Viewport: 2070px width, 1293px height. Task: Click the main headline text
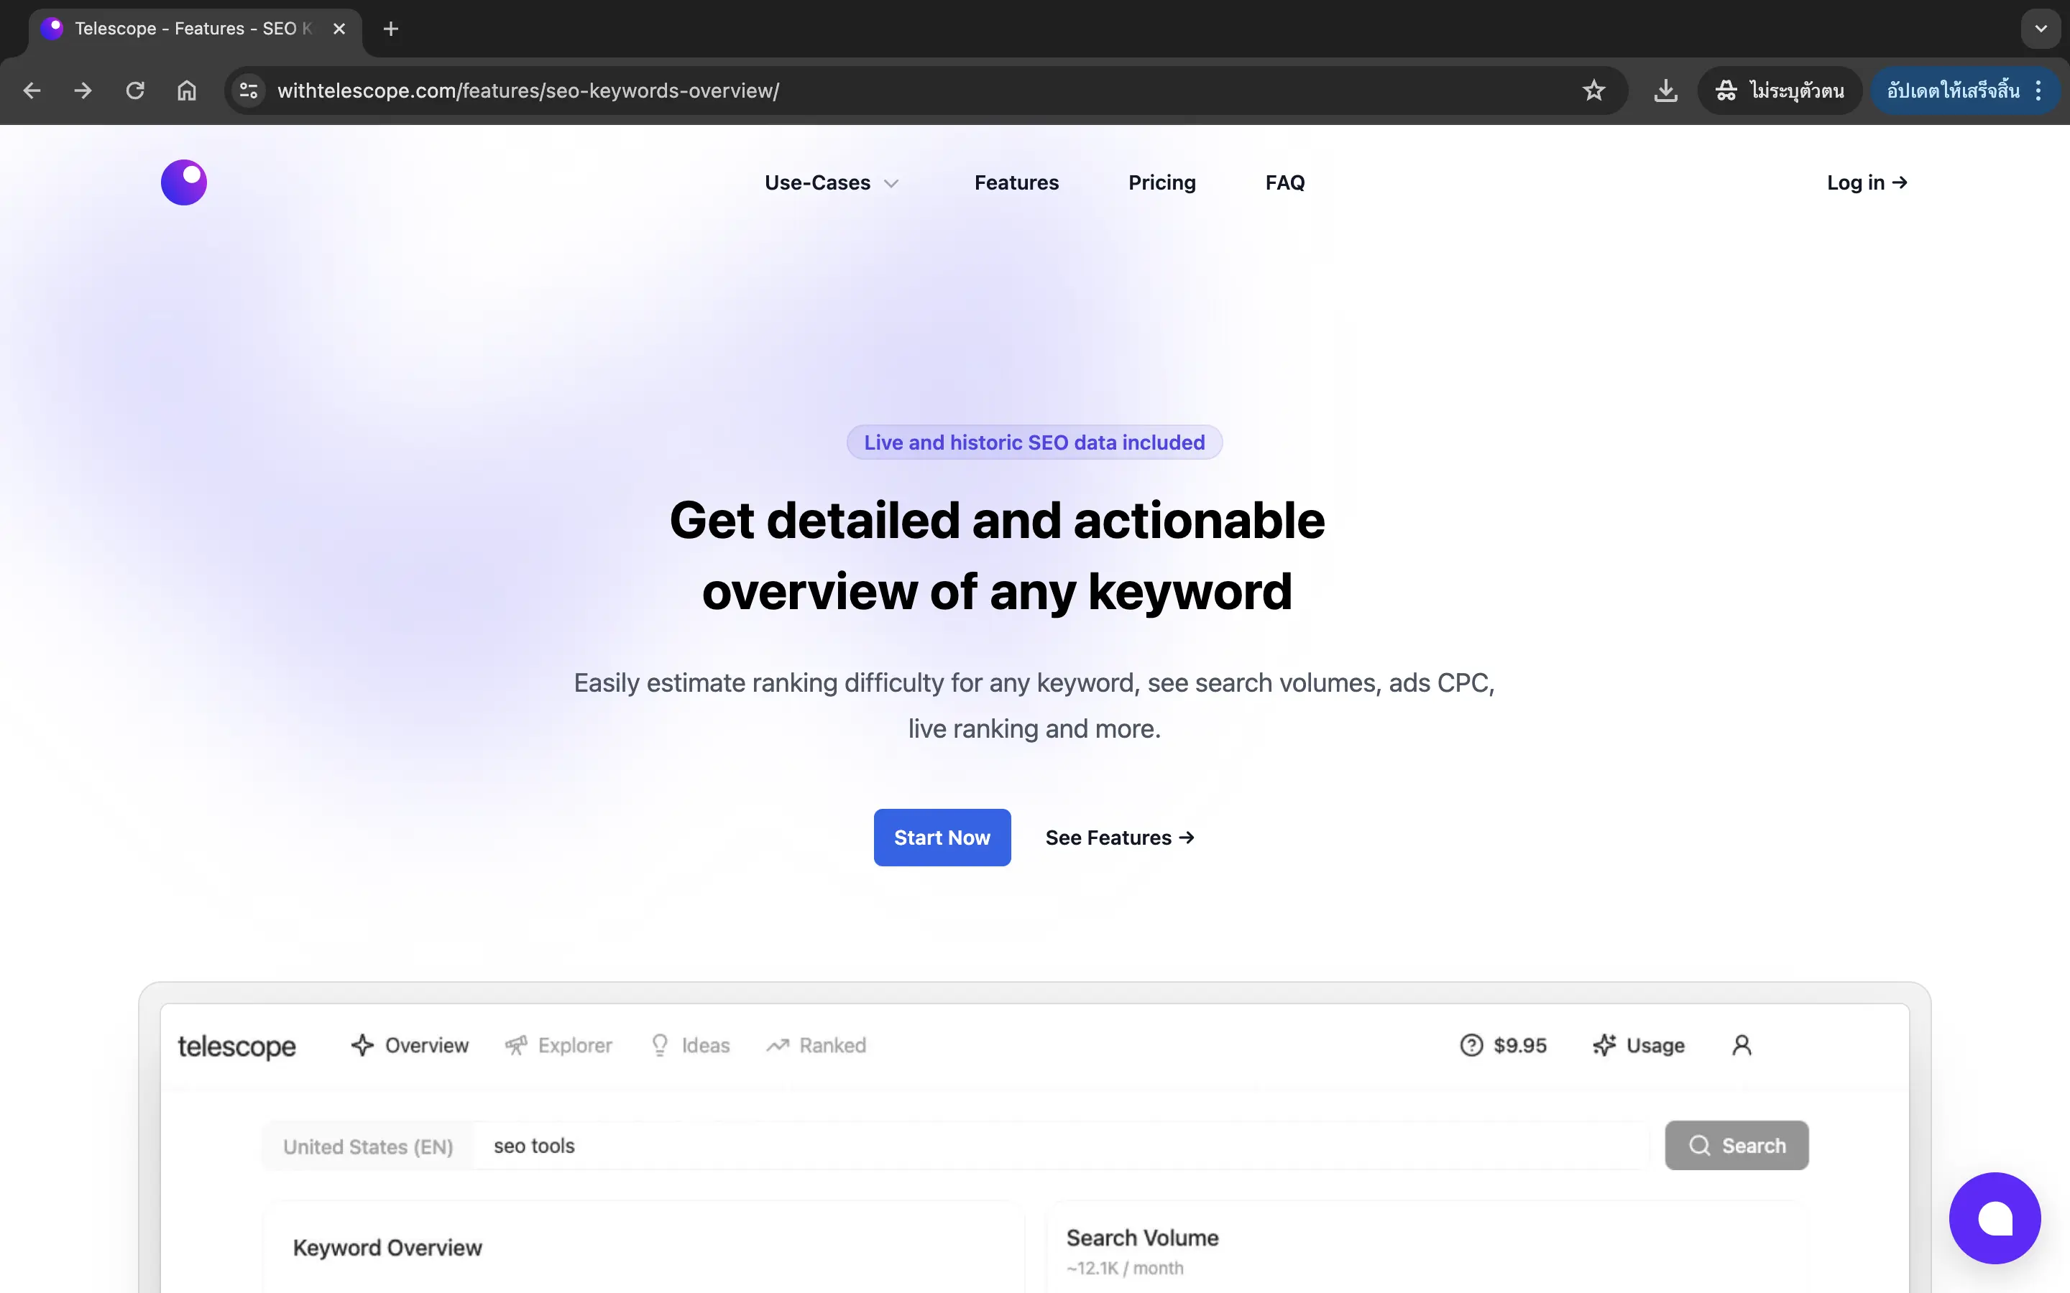pyautogui.click(x=996, y=555)
